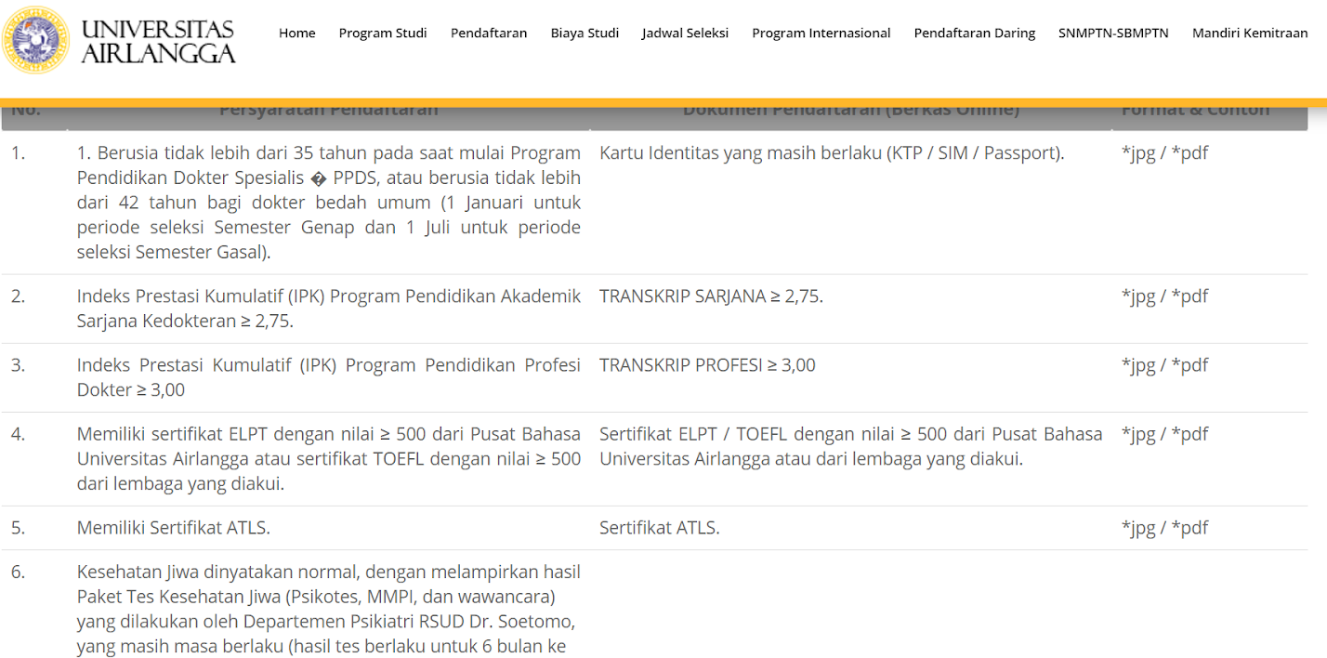Click the "Kesehatan Jiwa dinyatakan normal" requirement text
The width and height of the screenshot is (1327, 658).
pyautogui.click(x=329, y=609)
